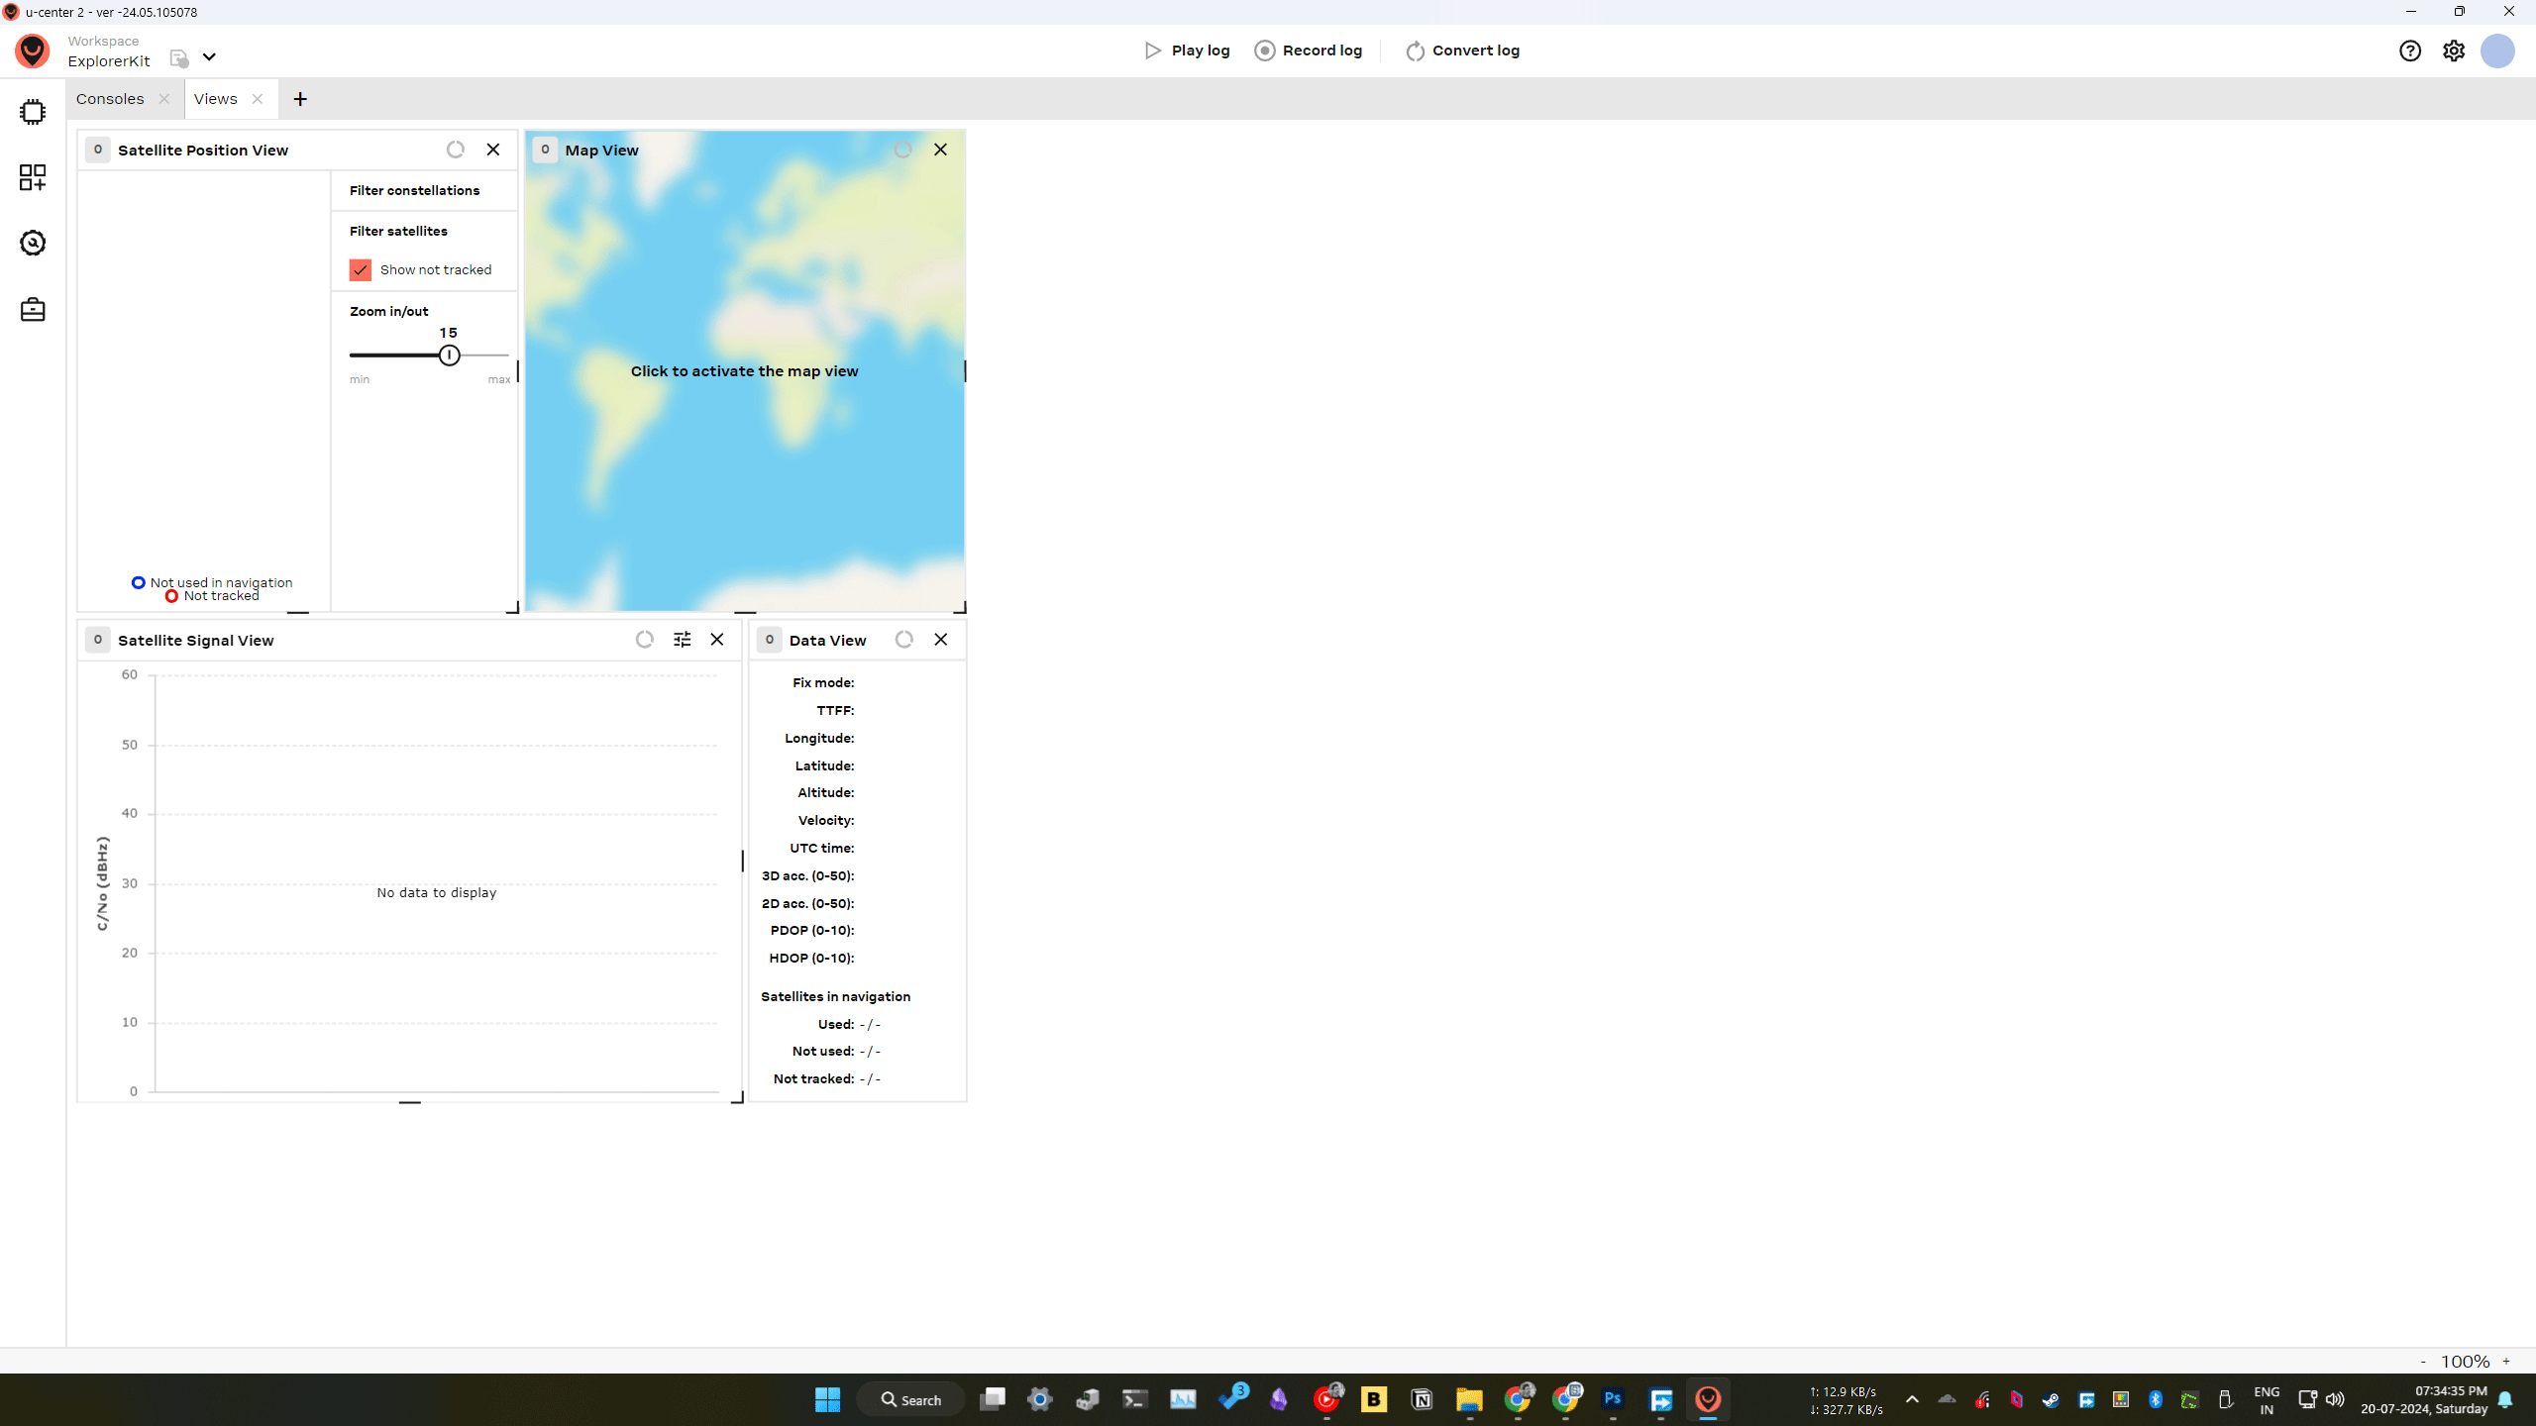Open the sidebar icon below add views
Viewport: 2536px width, 1426px height.
point(33,243)
